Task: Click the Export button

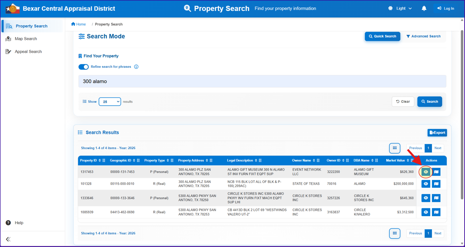Action: (437, 133)
